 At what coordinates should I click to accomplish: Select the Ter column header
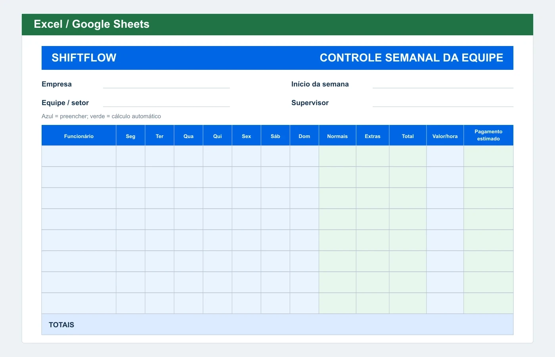pyautogui.click(x=159, y=136)
